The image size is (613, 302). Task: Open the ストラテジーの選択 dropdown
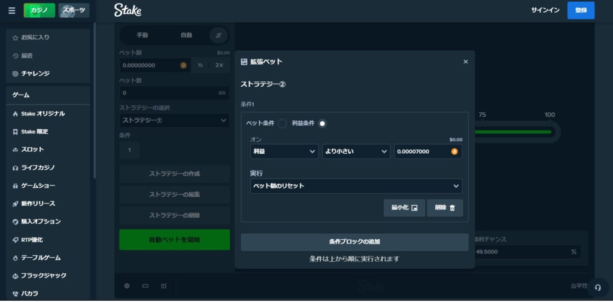[174, 120]
